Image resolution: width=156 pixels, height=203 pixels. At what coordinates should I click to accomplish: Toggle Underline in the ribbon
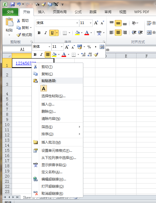tap(52, 33)
